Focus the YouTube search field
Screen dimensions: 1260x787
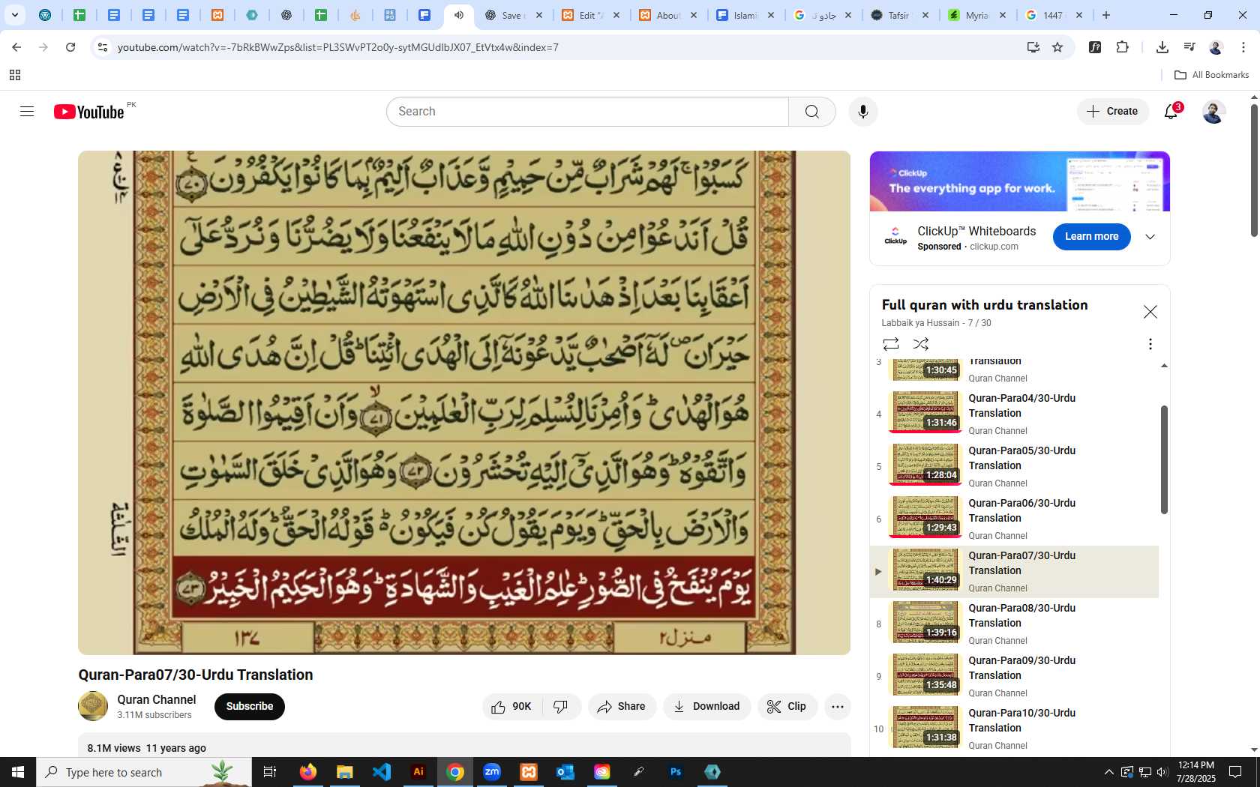tap(587, 112)
